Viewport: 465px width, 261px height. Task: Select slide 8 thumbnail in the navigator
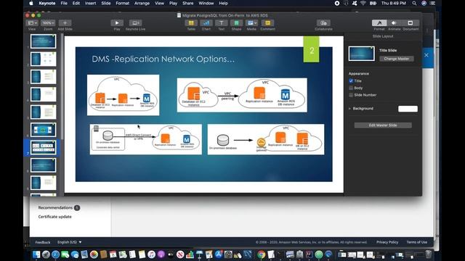(x=44, y=165)
